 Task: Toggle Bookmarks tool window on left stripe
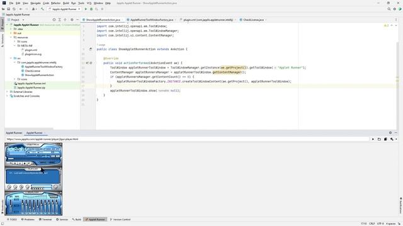pyautogui.click(x=3, y=207)
